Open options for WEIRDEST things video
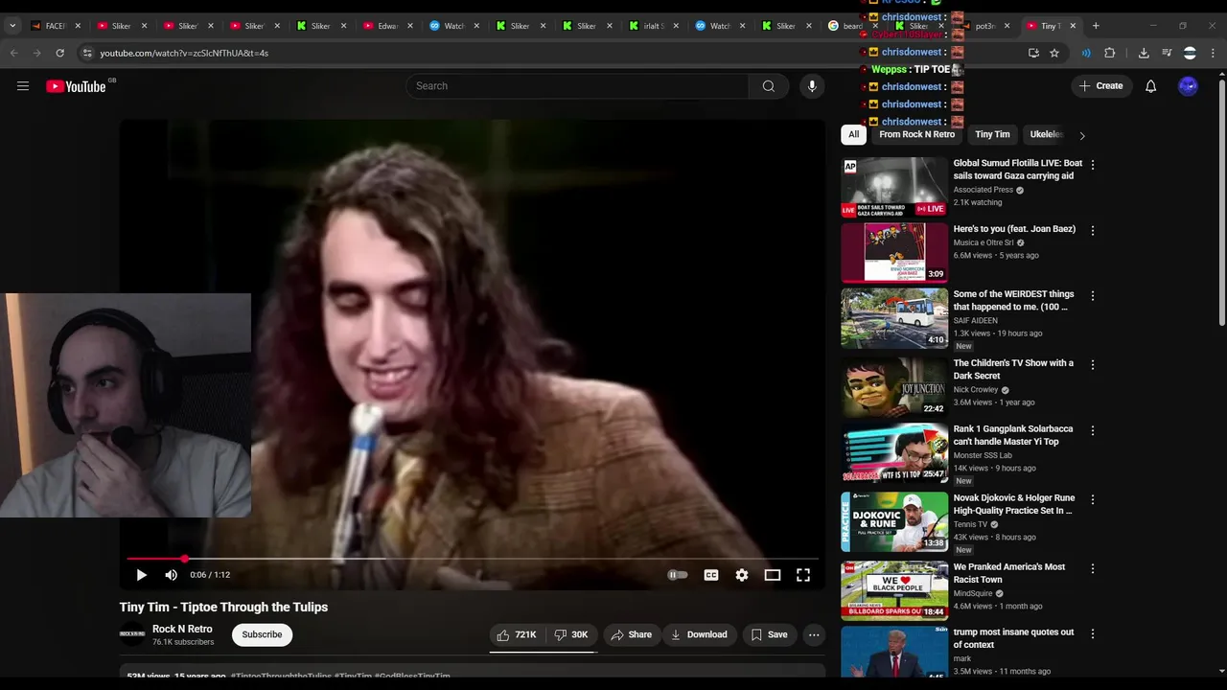1227x690 pixels. (1092, 296)
